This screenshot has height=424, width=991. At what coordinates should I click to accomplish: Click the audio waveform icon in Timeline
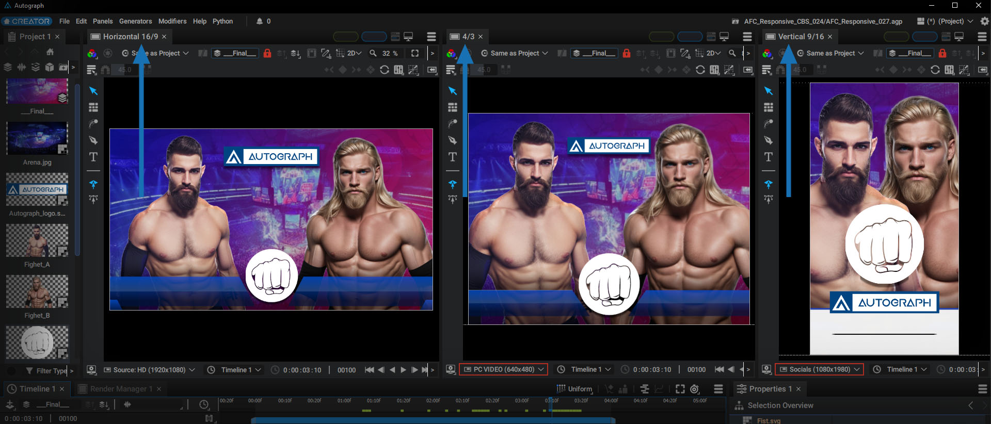coord(127,404)
